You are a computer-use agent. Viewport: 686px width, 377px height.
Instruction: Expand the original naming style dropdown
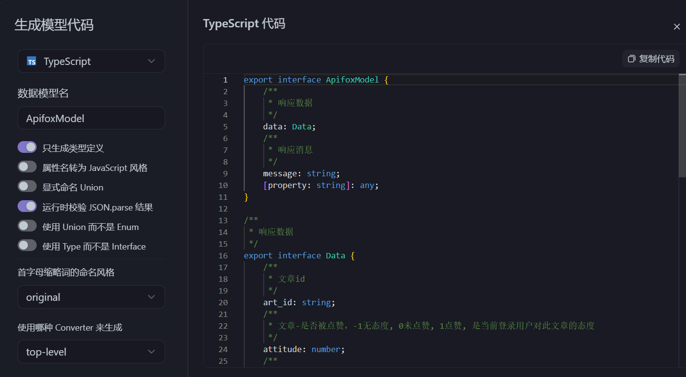point(91,297)
